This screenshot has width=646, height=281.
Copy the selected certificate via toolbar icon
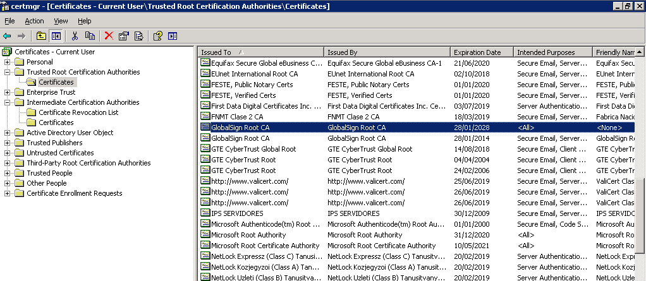(x=90, y=36)
